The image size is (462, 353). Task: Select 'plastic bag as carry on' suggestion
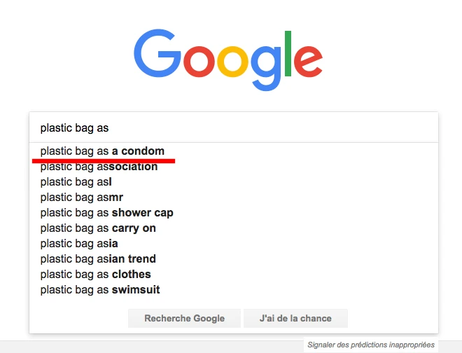click(x=98, y=228)
